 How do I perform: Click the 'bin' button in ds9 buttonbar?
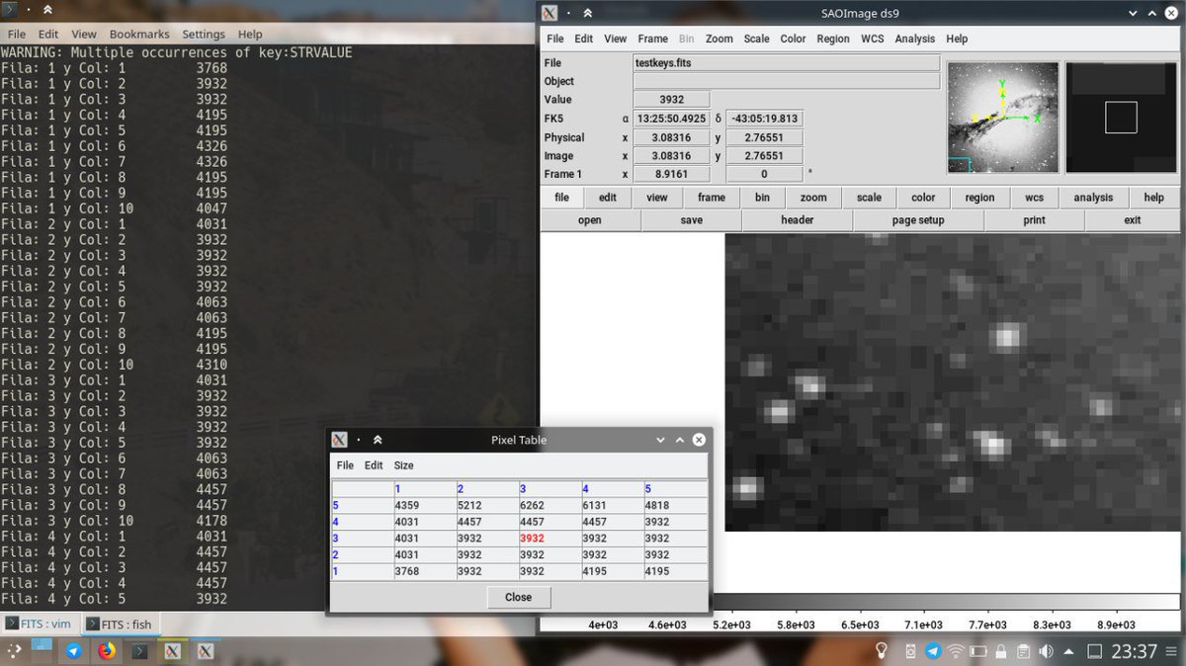pos(763,198)
